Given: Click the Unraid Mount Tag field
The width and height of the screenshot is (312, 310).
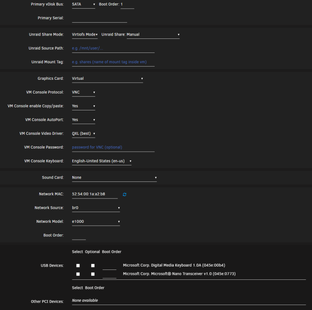Looking at the screenshot, I should (x=113, y=62).
